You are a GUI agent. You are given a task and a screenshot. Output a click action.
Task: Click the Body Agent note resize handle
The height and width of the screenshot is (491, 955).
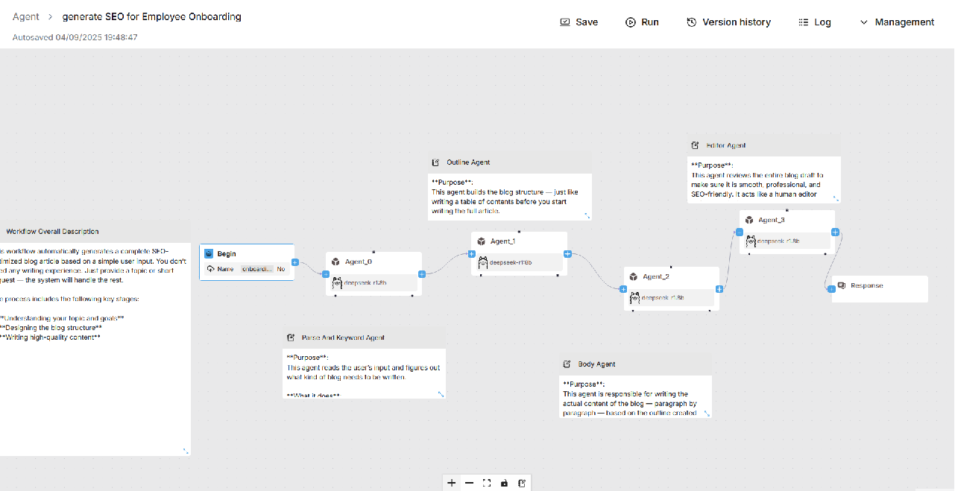click(x=707, y=413)
